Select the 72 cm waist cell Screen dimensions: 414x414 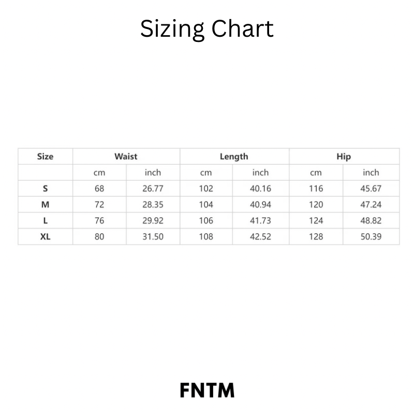click(99, 204)
